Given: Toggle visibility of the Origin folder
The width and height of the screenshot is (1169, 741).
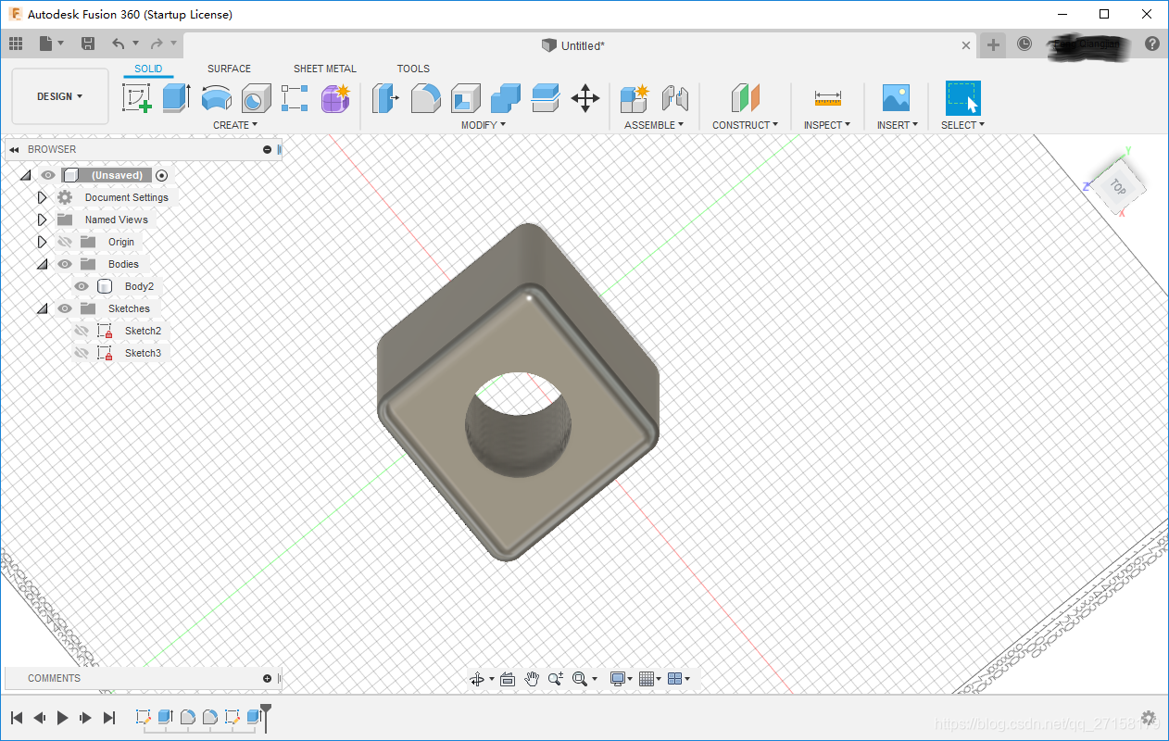Looking at the screenshot, I should [65, 242].
